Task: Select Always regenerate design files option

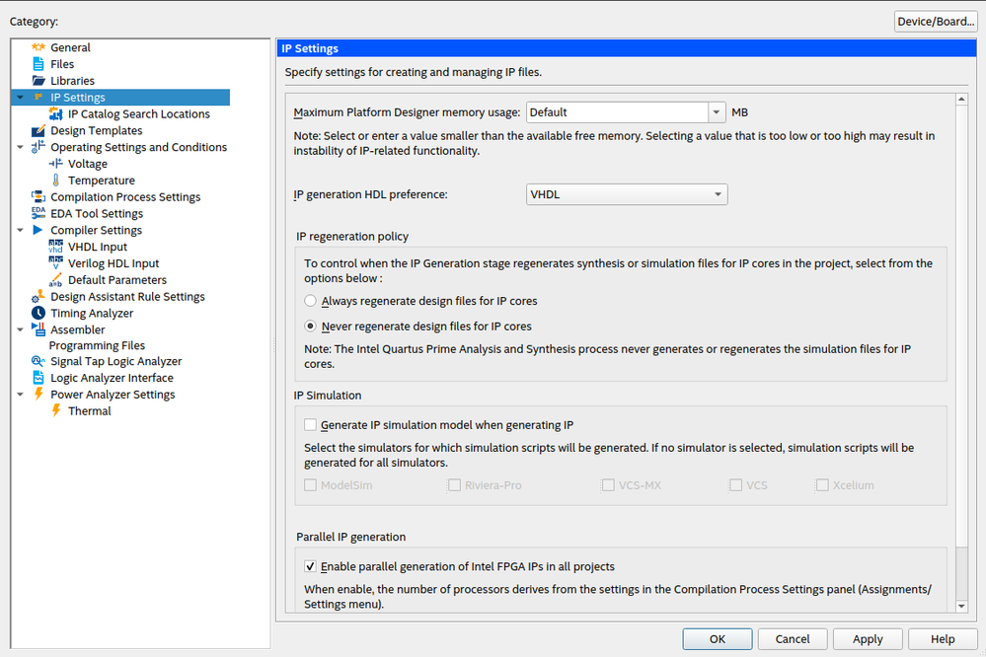Action: (311, 301)
